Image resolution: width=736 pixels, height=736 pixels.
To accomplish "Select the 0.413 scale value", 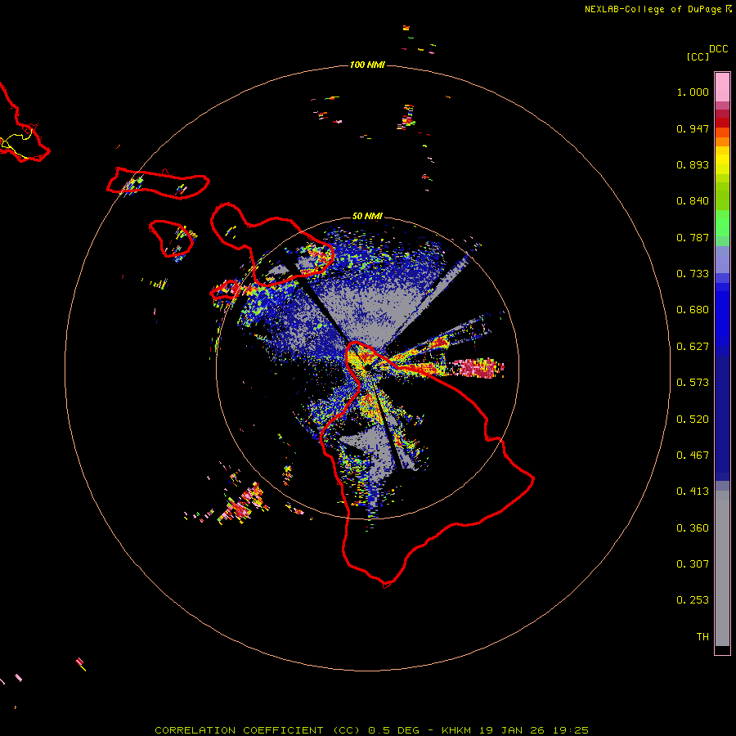I will pyautogui.click(x=693, y=491).
